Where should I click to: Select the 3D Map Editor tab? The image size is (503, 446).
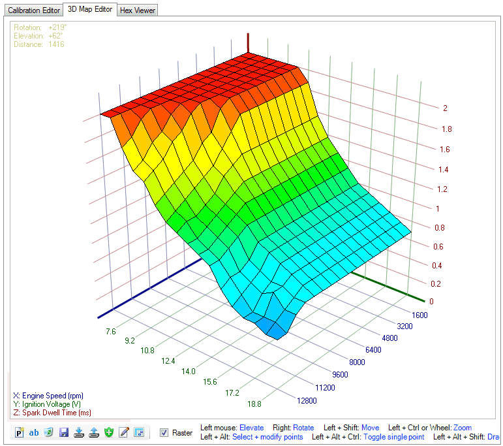coord(90,10)
